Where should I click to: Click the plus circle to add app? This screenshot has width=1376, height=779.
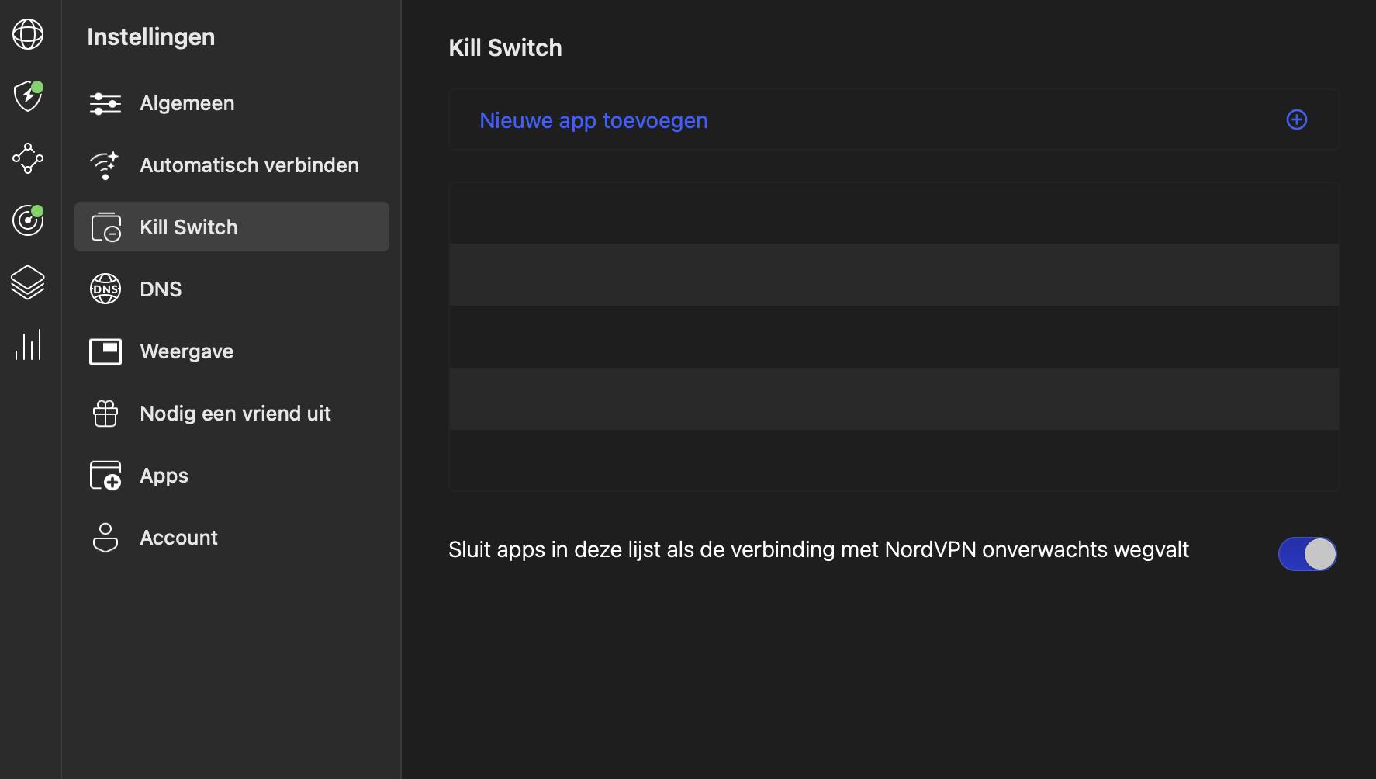coord(1296,119)
